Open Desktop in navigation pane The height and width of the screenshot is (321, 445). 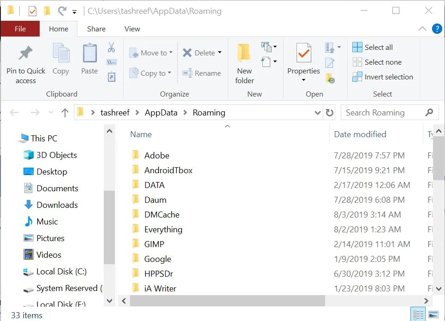pos(45,171)
